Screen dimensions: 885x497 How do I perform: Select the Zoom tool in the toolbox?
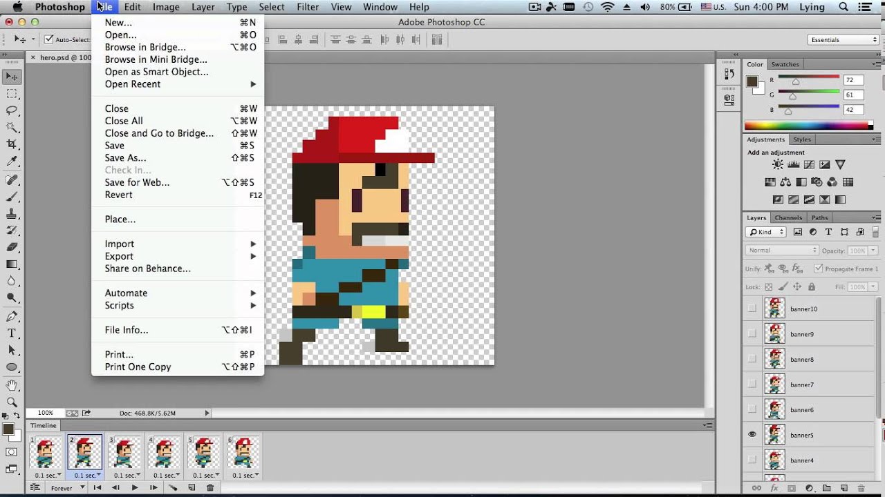12,402
